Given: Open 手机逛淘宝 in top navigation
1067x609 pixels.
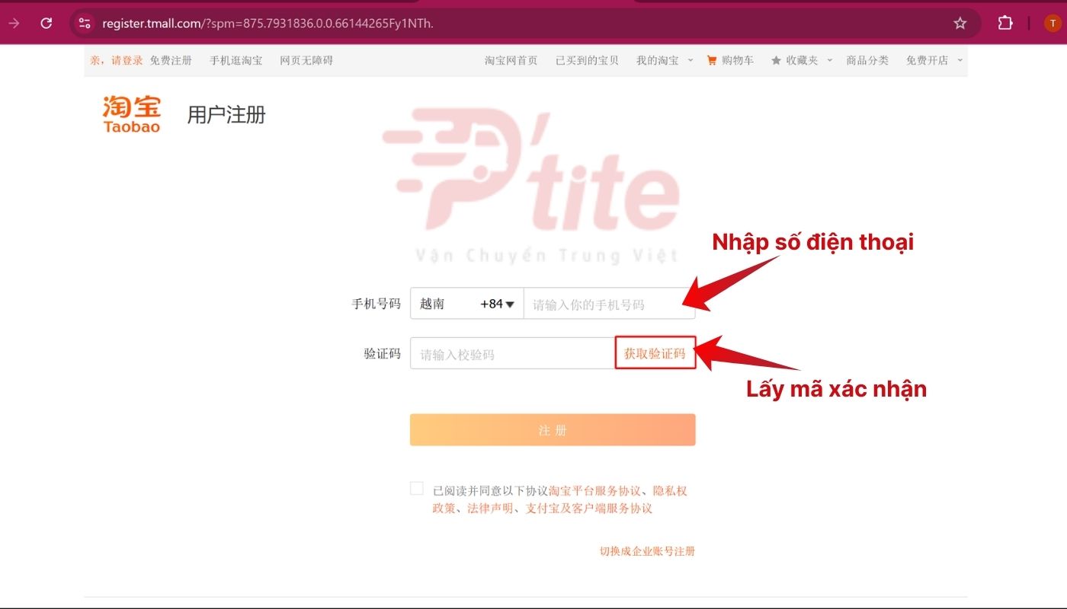Looking at the screenshot, I should point(236,60).
